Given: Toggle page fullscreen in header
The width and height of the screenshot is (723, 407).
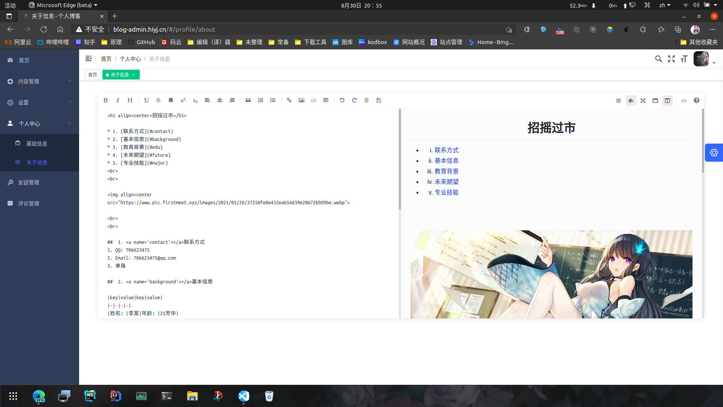Looking at the screenshot, I should [671, 59].
